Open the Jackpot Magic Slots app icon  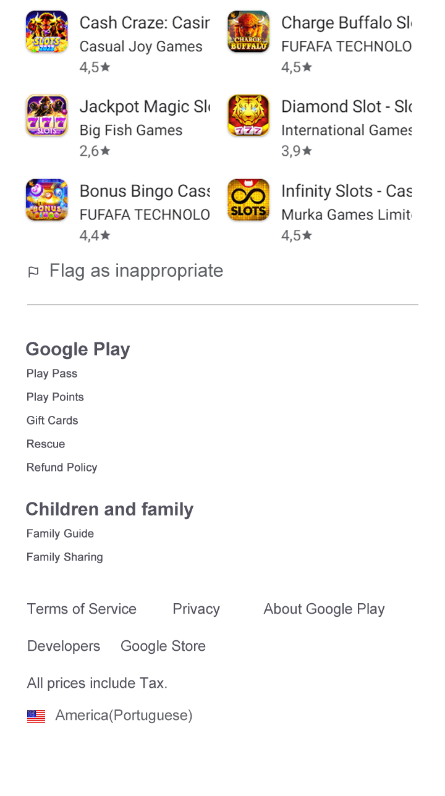(x=46, y=116)
